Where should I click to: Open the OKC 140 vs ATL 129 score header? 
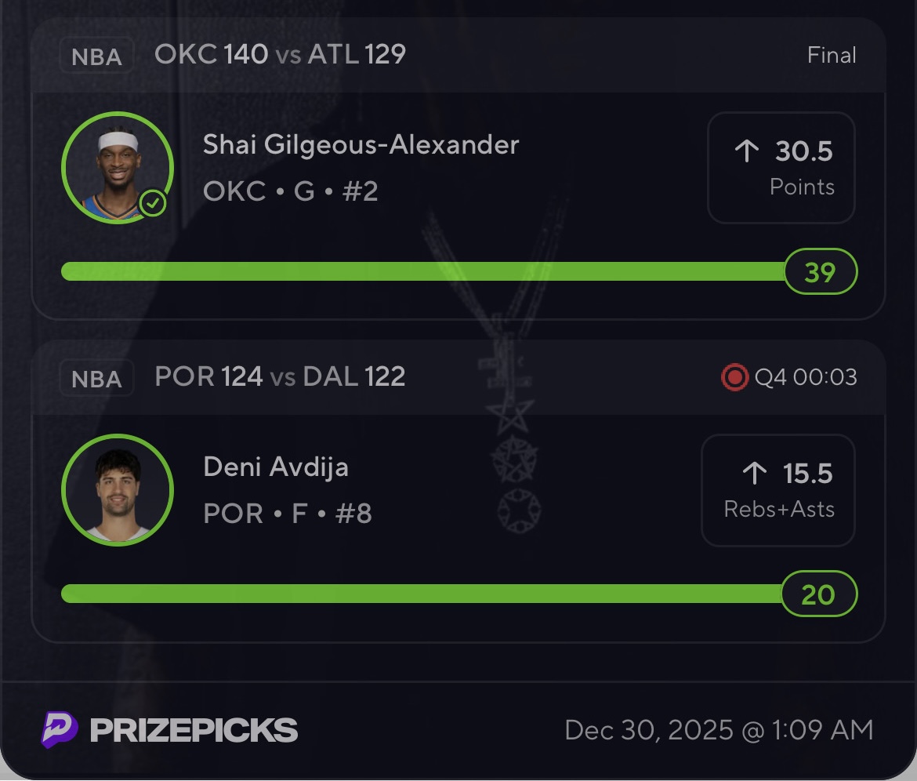280,54
